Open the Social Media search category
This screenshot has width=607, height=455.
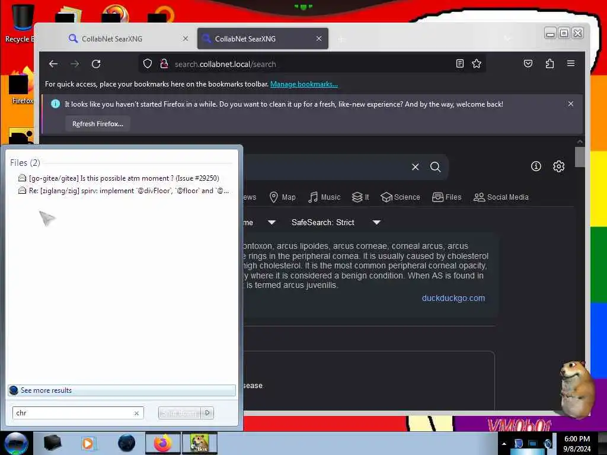point(501,197)
